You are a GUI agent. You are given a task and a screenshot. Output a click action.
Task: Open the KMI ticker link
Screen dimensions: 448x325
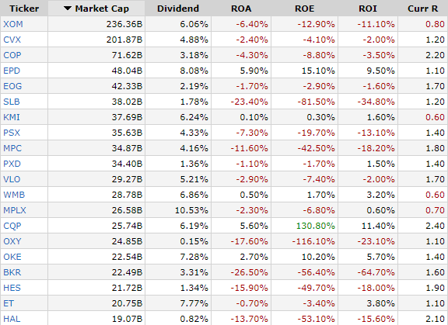coord(12,117)
